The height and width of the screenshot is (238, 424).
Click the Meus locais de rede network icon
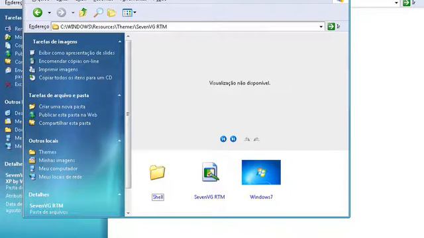tap(32, 177)
